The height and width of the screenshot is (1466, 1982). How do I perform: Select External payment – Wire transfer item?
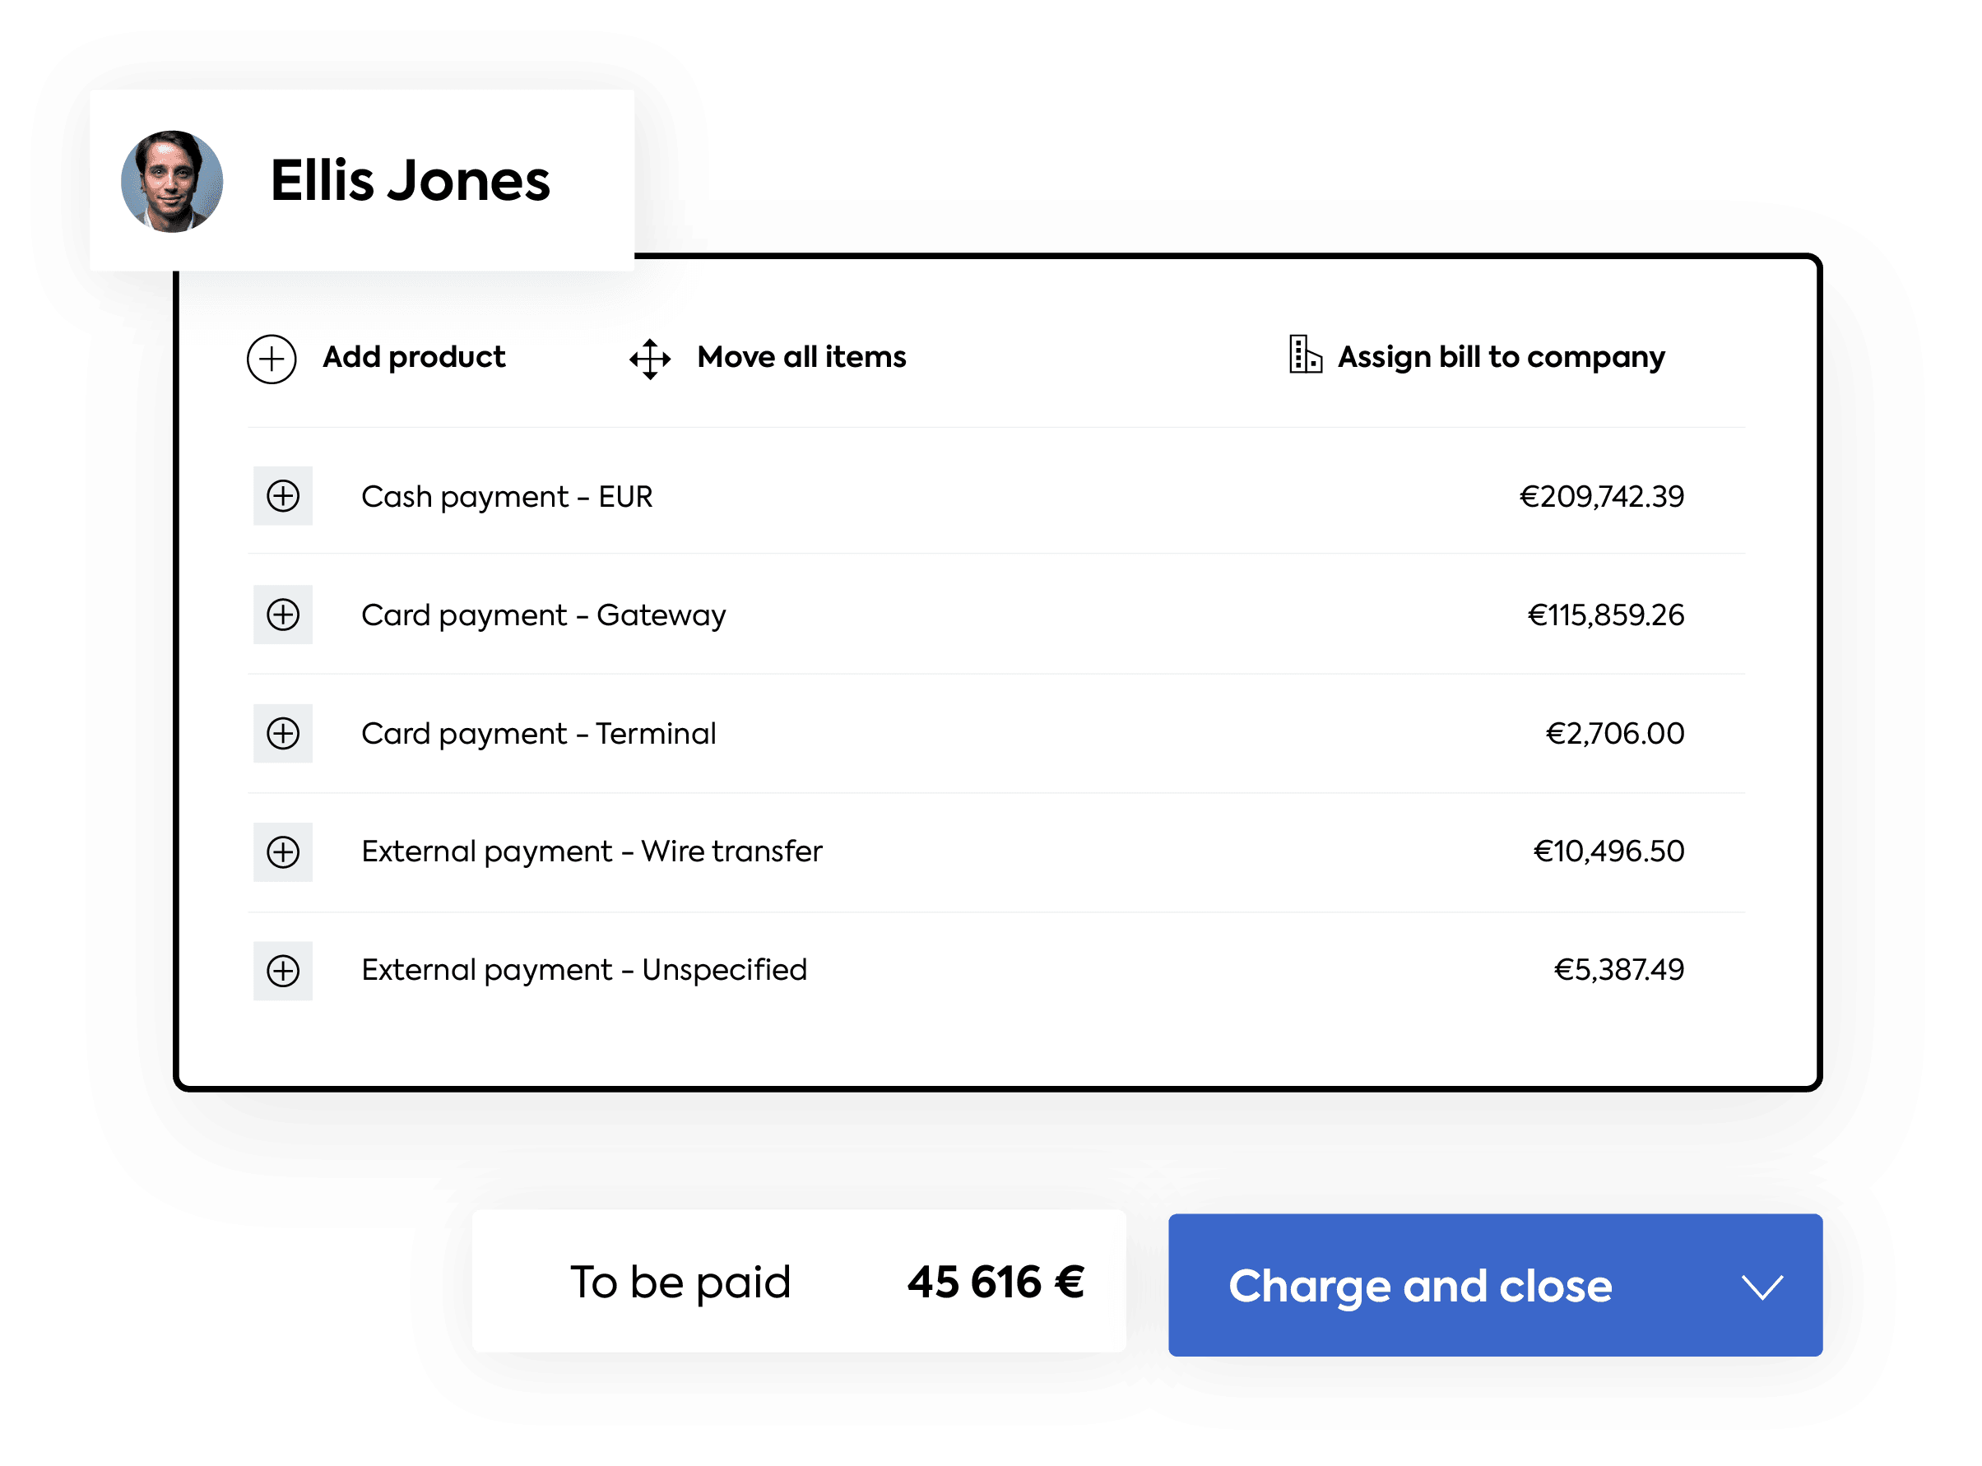[x=591, y=852]
